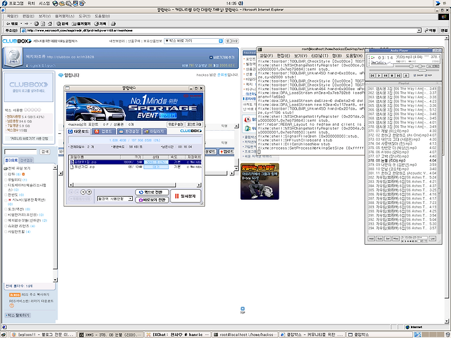
Task: Click the TOP icon at page bottom
Action: click(x=242, y=310)
